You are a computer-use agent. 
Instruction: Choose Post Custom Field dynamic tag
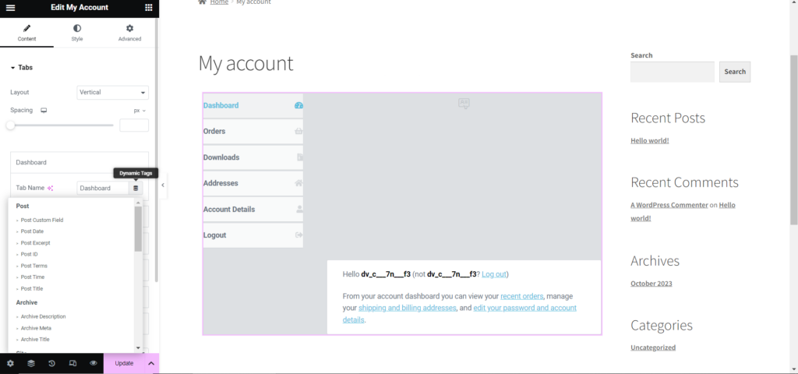tap(42, 221)
